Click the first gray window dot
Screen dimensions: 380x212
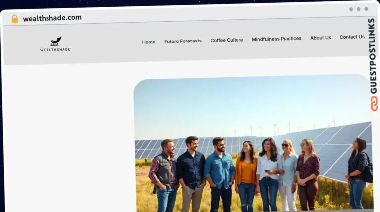click(x=351, y=9)
